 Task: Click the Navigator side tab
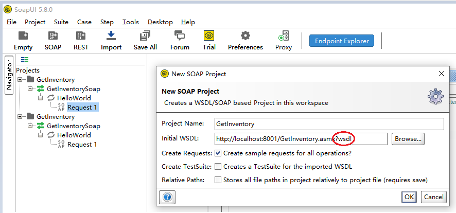point(9,75)
